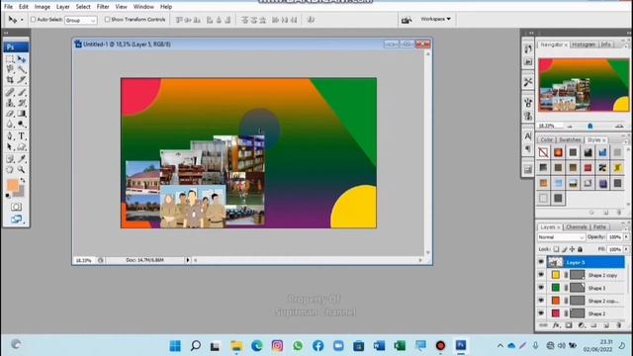This screenshot has height=356, width=633.
Task: Open the Window menu
Action: [x=143, y=7]
